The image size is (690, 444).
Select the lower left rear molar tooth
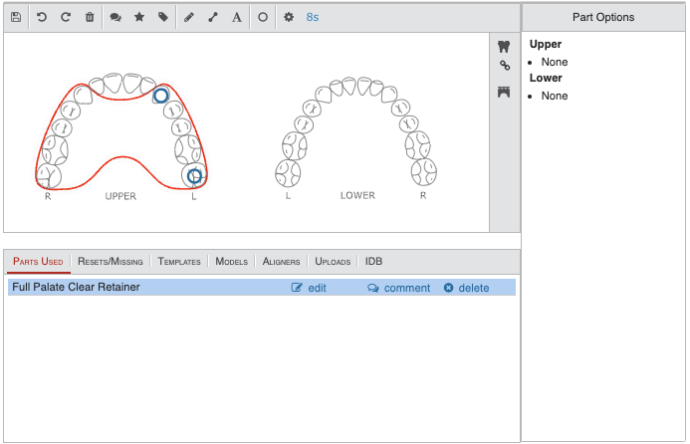pos(288,173)
